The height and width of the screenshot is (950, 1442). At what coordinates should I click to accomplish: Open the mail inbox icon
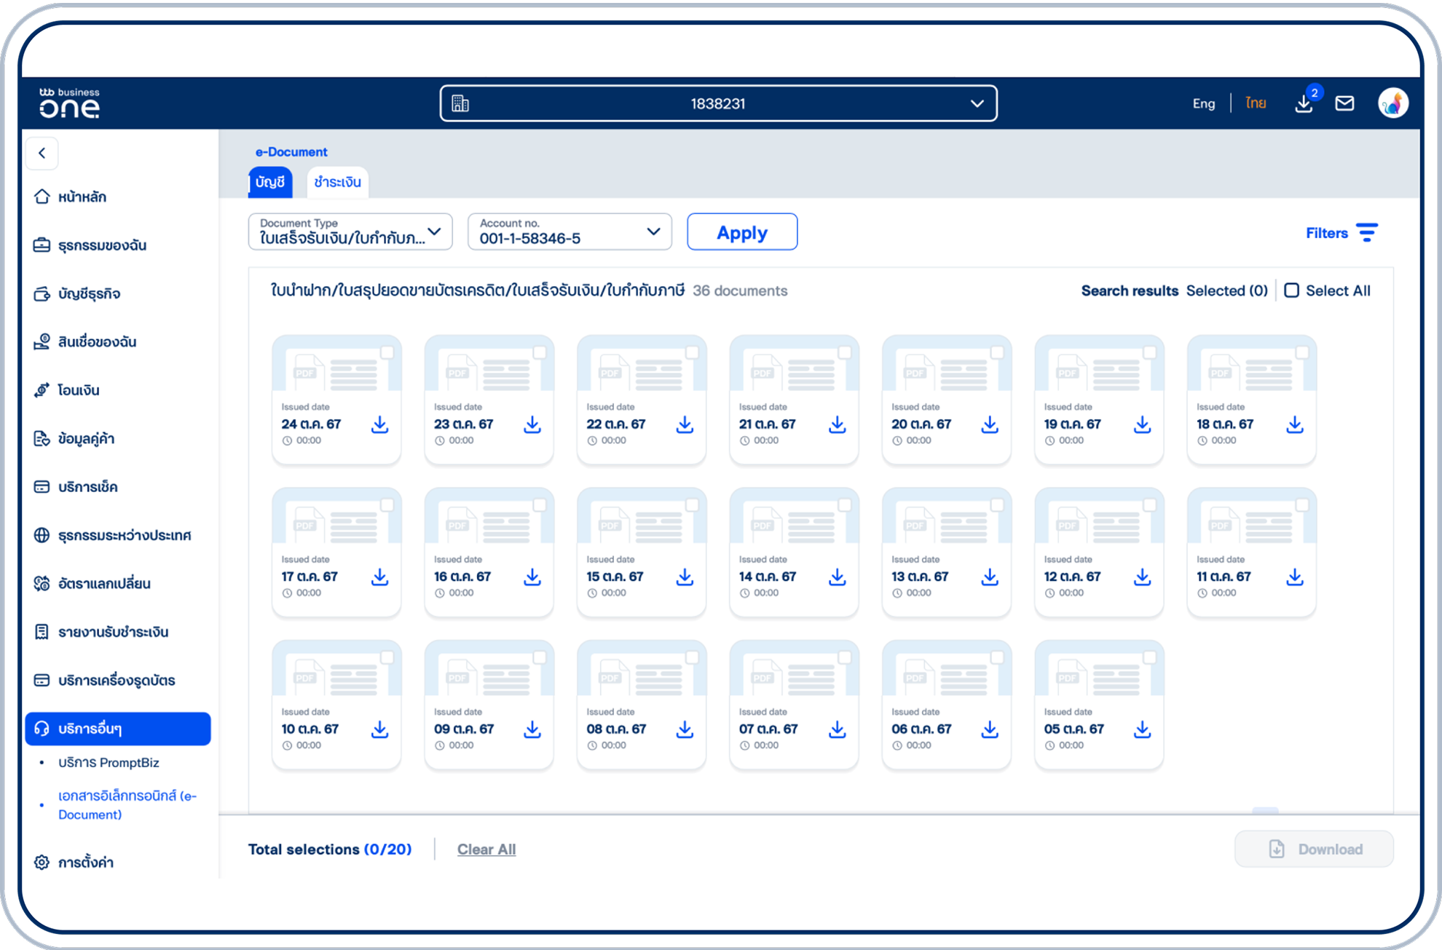point(1344,103)
